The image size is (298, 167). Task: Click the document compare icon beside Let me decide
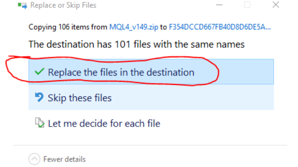40,123
